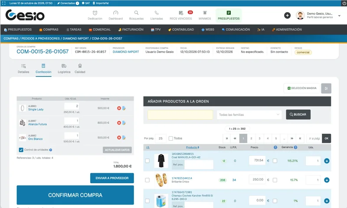Open RECS VENCIDOS with badge 25

pyautogui.click(x=181, y=15)
